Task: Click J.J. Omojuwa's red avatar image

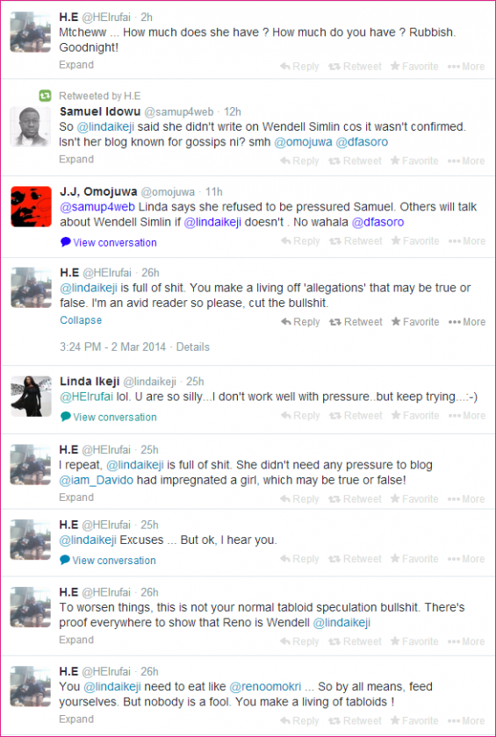Action: [x=31, y=206]
